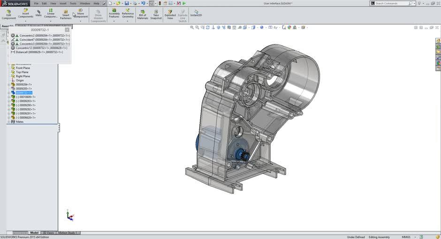
Task: Click Bill of Materials icon
Action: [143, 14]
